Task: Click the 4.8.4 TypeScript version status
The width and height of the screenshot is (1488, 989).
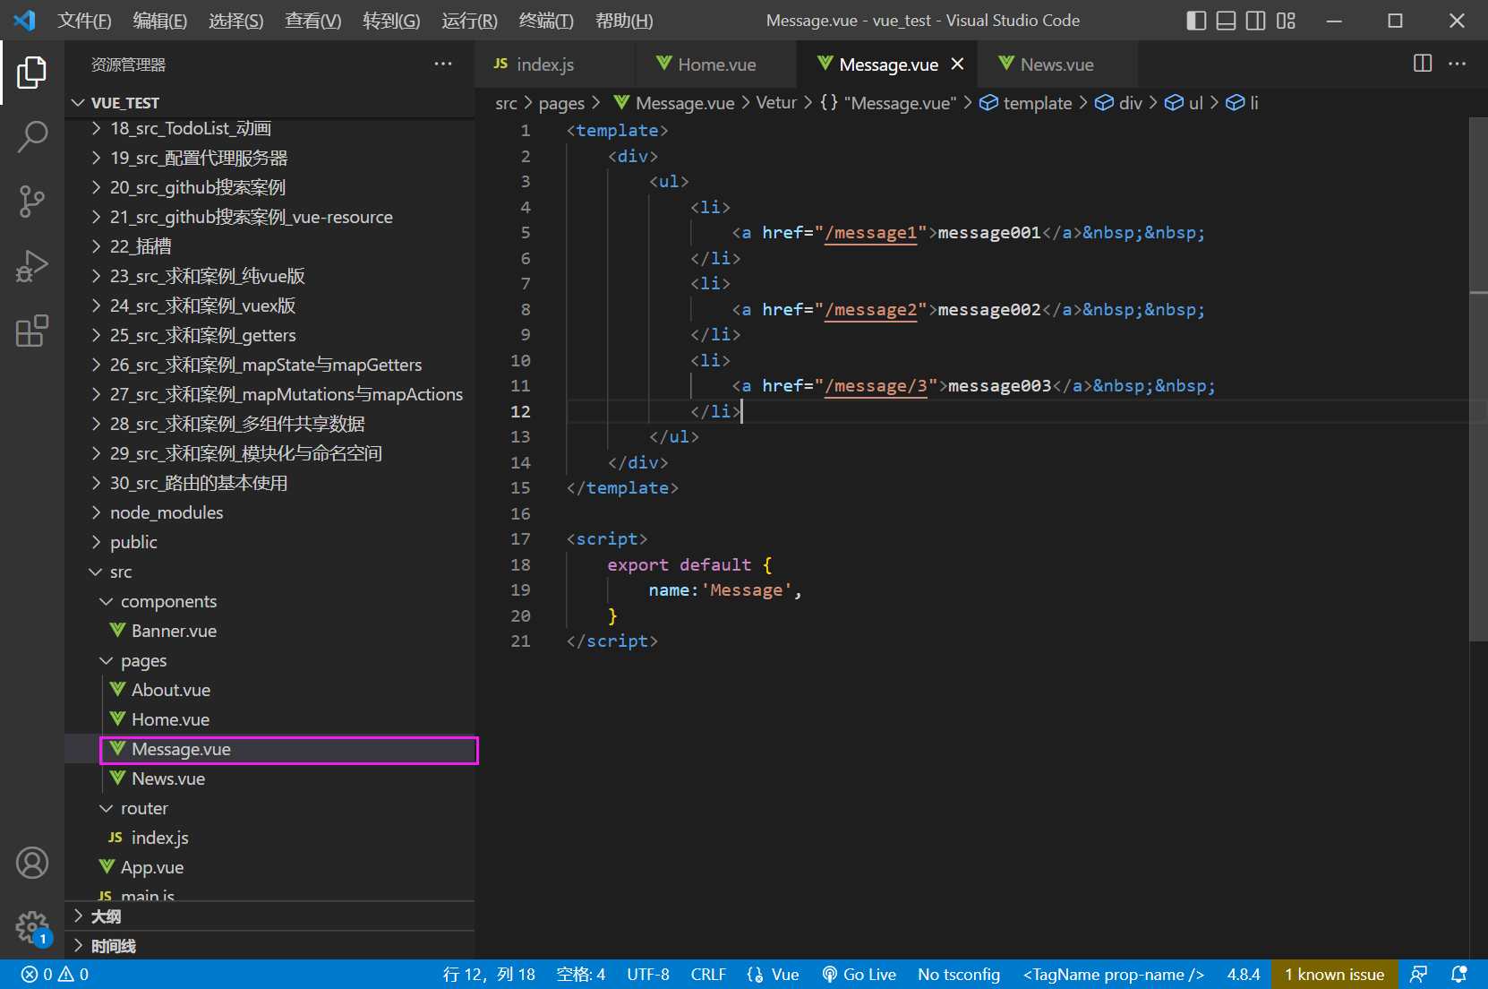Action: click(x=1244, y=975)
